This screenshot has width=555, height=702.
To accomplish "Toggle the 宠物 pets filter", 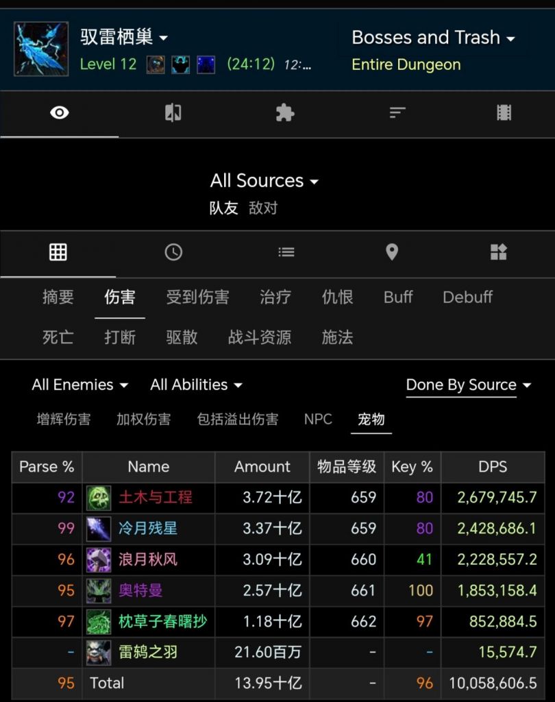I will coord(371,420).
